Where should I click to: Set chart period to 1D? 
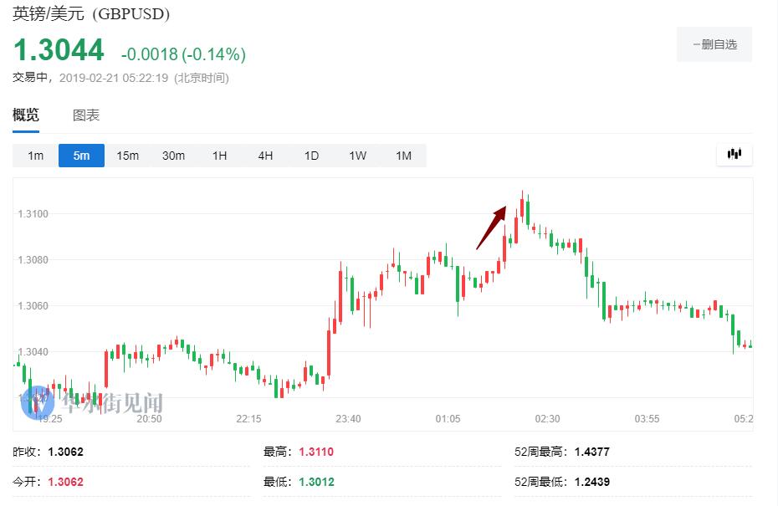(x=311, y=156)
